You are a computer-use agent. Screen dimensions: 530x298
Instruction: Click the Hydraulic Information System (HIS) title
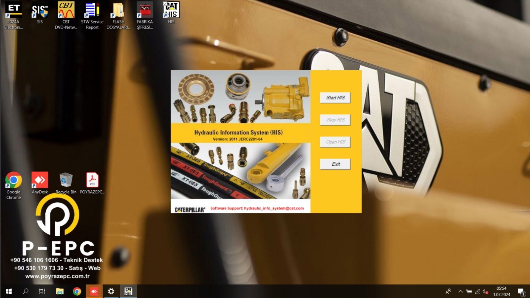point(238,132)
